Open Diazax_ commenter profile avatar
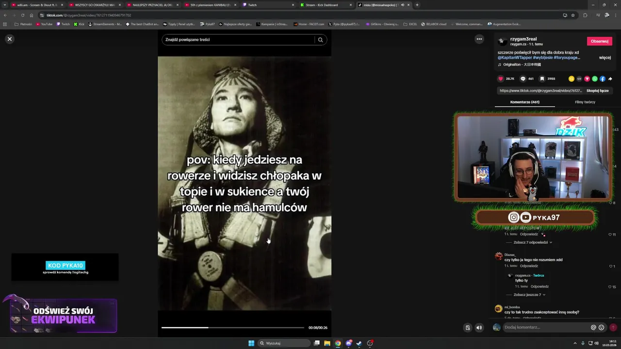This screenshot has height=349, width=621. click(498, 256)
